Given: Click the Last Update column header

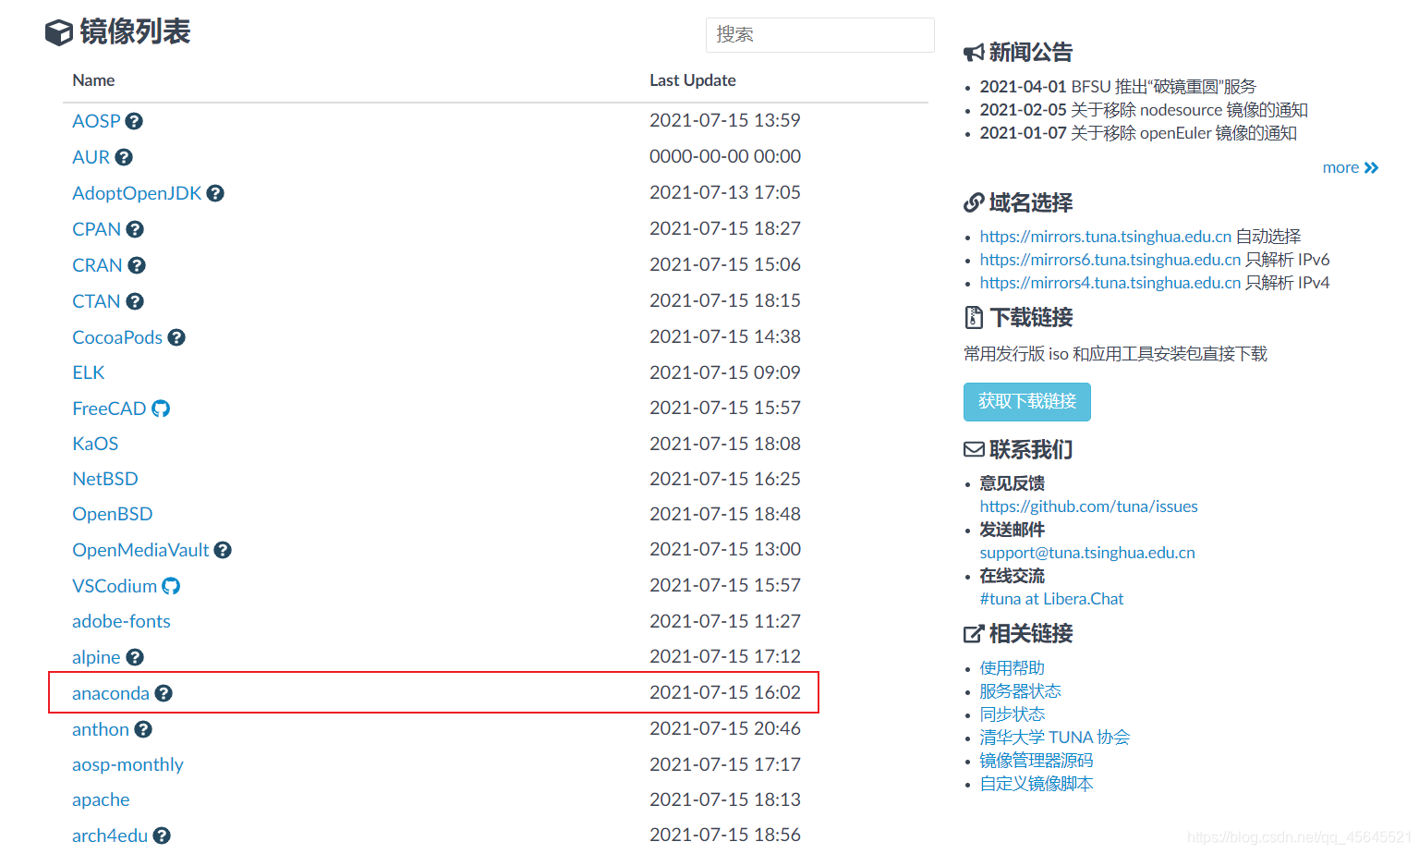Looking at the screenshot, I should pyautogui.click(x=693, y=80).
